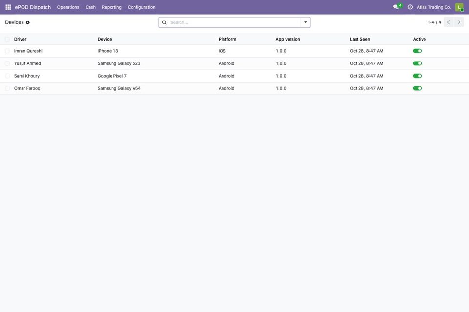The height and width of the screenshot is (312, 469).
Task: Select the Yusuf Ahmed row checkbox
Action: click(x=7, y=63)
